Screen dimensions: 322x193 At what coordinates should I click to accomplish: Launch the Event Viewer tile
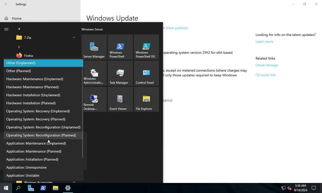pyautogui.click(x=120, y=99)
